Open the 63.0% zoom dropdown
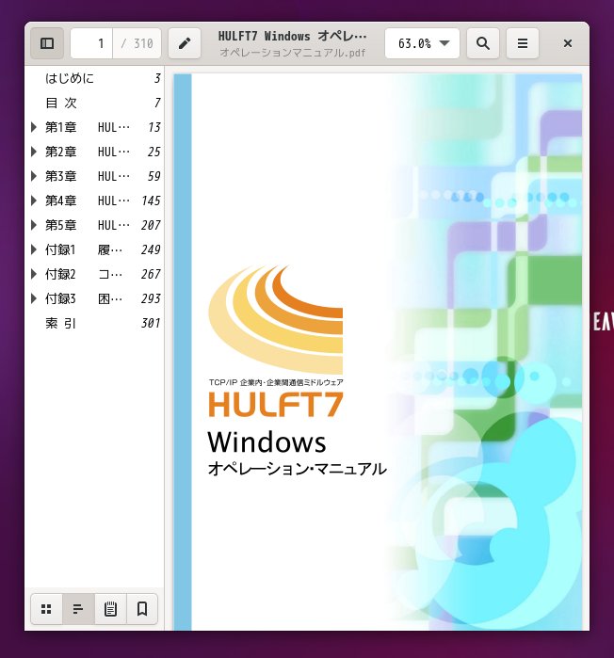 point(422,43)
